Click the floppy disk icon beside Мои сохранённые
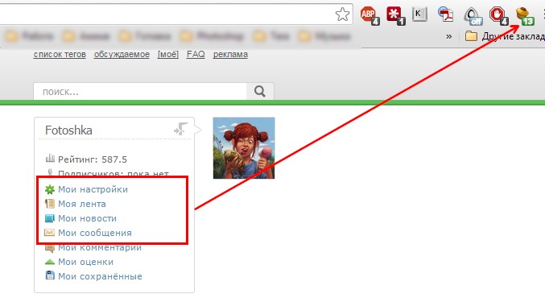This screenshot has width=545, height=298. (x=50, y=275)
